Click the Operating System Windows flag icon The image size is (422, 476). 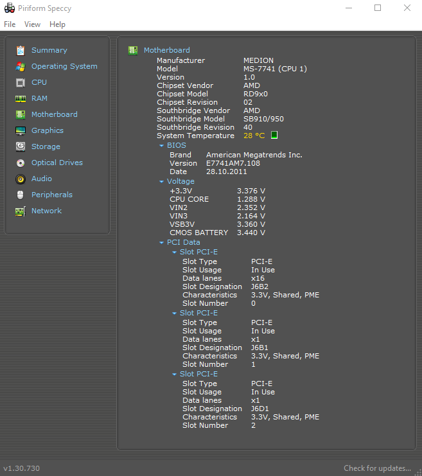(21, 66)
